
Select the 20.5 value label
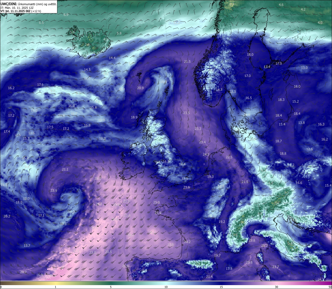(x=108, y=252)
